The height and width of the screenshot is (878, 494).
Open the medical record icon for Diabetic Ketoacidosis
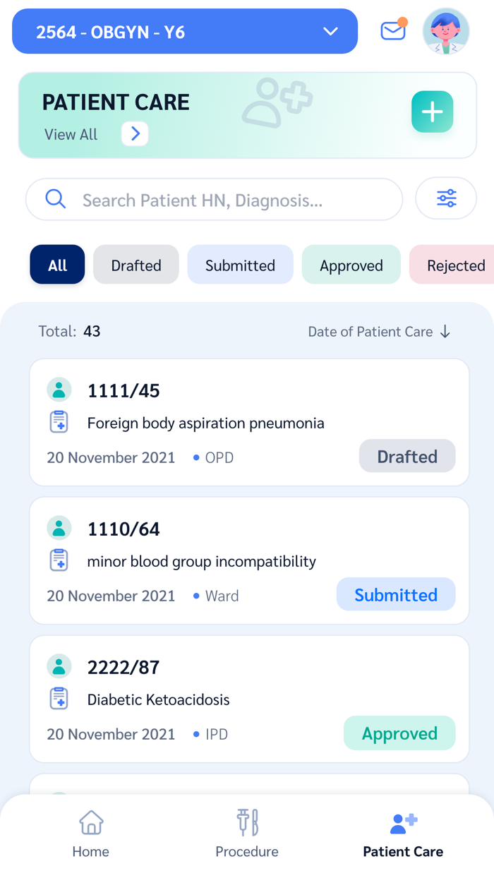[59, 697]
